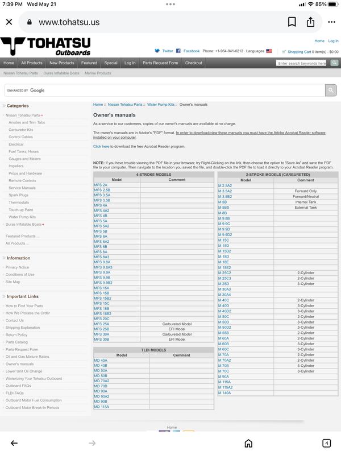Open the M 25C3 2-Cylinder manual
341x455 pixels.
[224, 278]
